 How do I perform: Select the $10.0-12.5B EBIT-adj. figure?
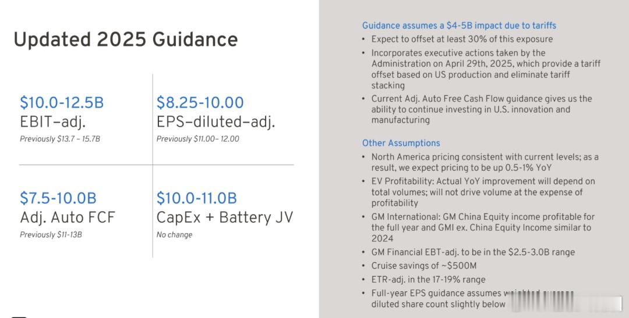[x=62, y=102]
